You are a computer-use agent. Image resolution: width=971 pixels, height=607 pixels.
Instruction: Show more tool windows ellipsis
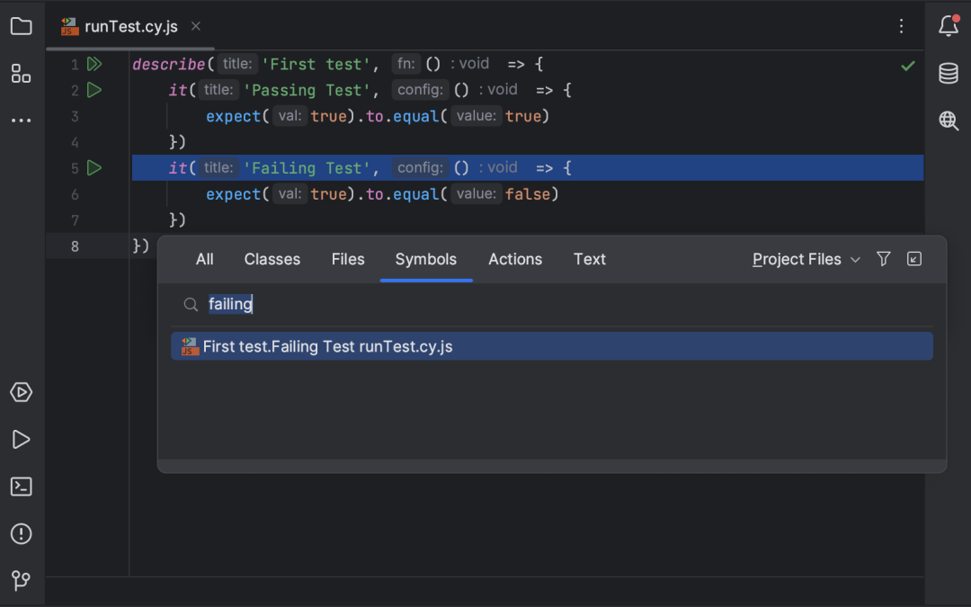[21, 121]
